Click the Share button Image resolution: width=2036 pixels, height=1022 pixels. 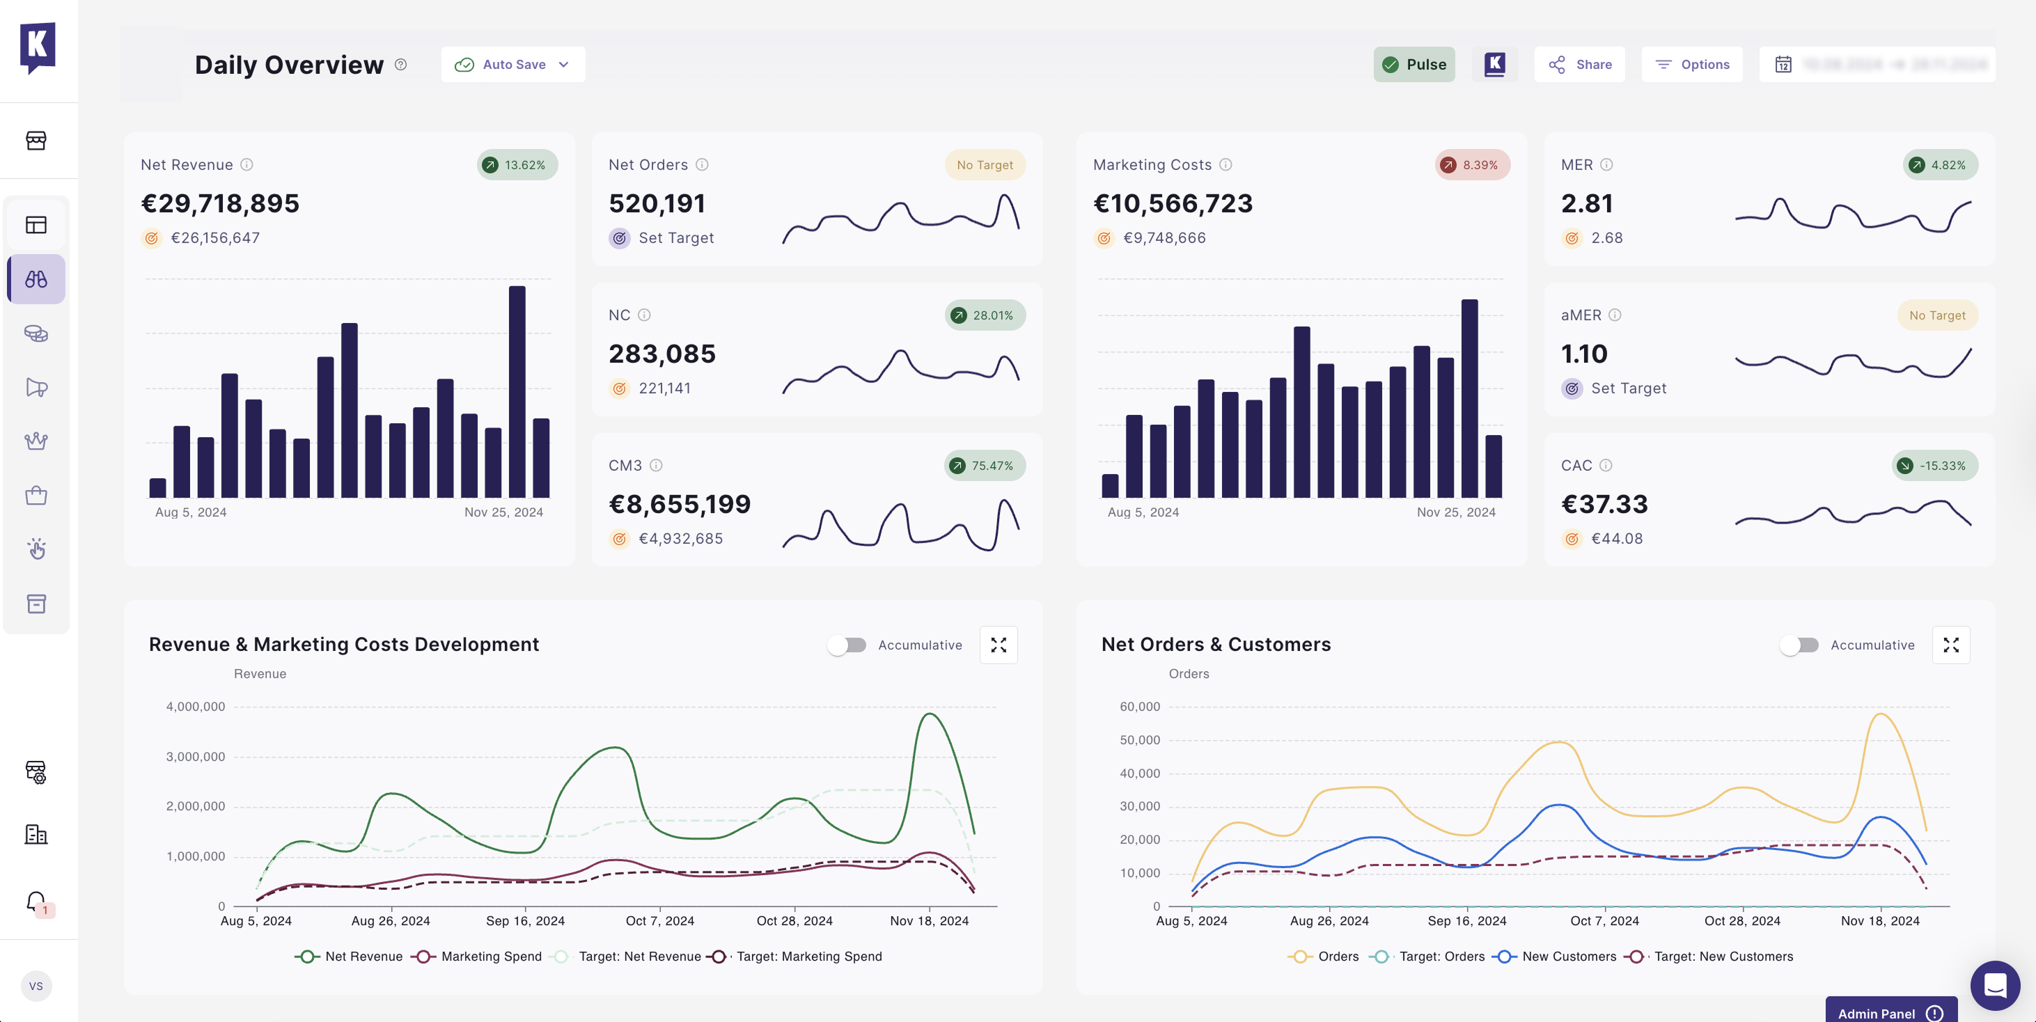click(x=1579, y=65)
